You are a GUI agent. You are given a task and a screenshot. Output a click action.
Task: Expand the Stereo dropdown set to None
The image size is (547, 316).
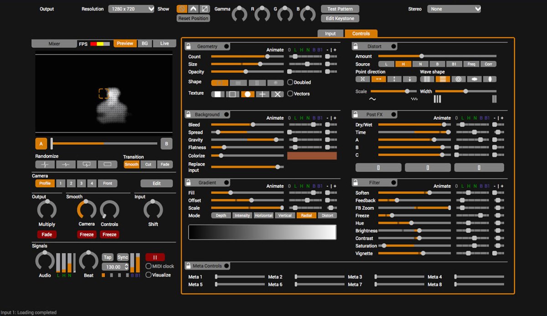(x=454, y=9)
